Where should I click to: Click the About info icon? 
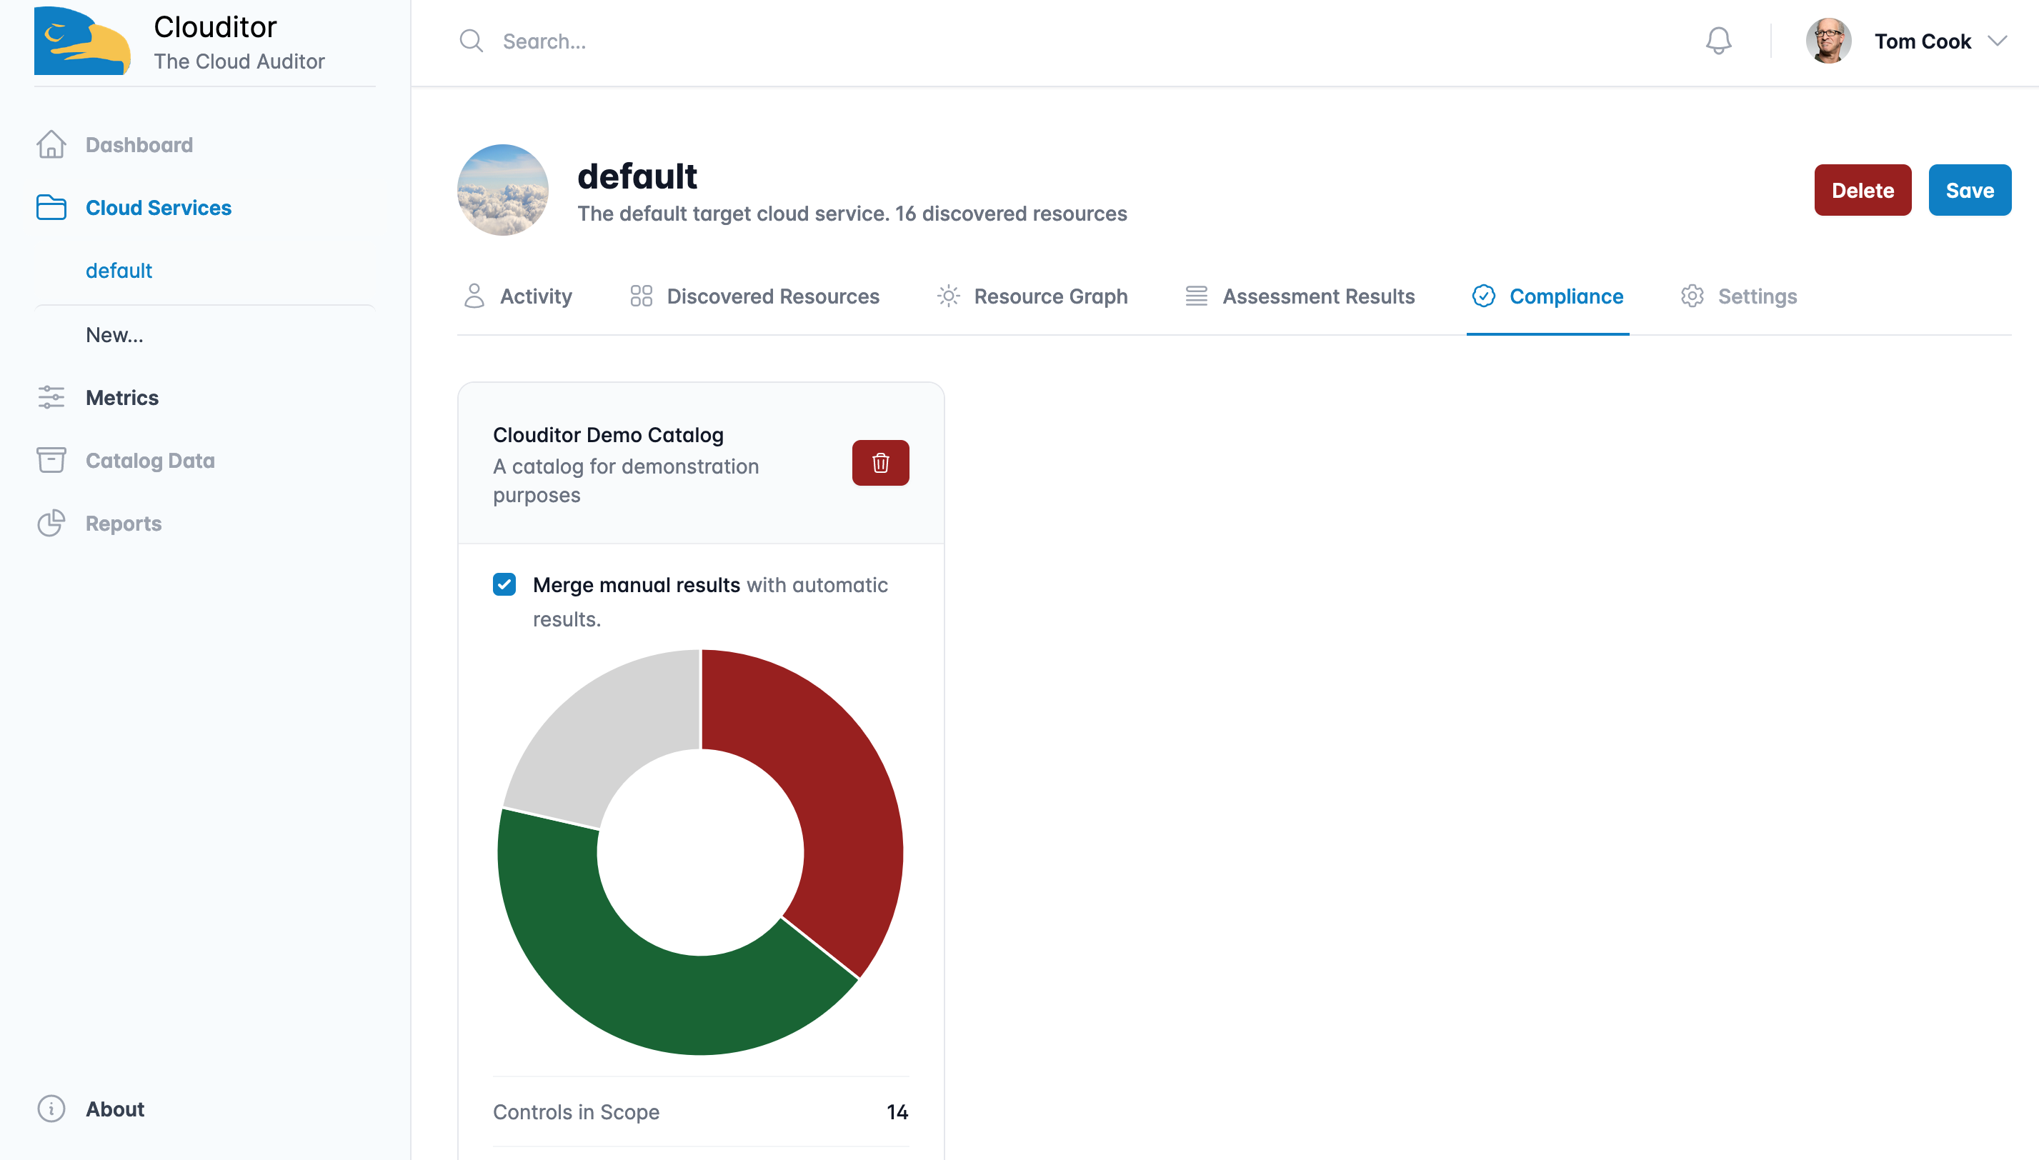pos(51,1109)
